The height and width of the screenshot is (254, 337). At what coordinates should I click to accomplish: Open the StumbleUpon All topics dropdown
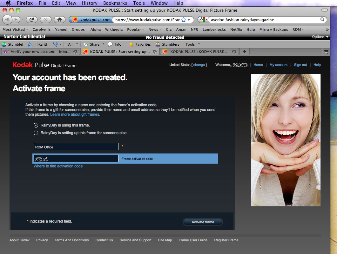point(73,44)
